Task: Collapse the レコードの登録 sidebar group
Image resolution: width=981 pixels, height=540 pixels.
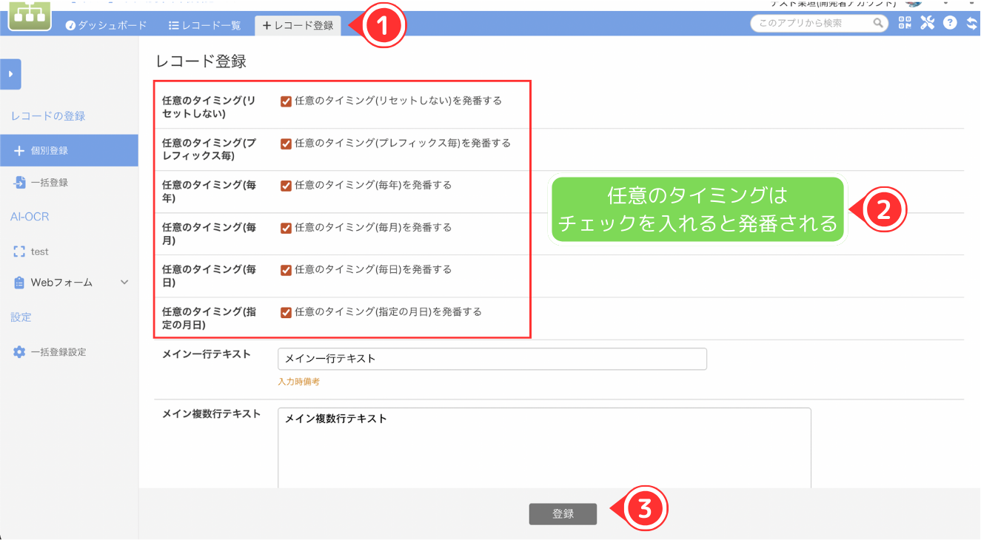Action: click(x=47, y=115)
